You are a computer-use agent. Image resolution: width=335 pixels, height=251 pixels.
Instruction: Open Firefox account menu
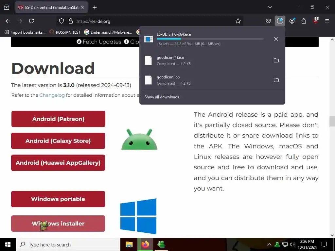pyautogui.click(x=292, y=21)
